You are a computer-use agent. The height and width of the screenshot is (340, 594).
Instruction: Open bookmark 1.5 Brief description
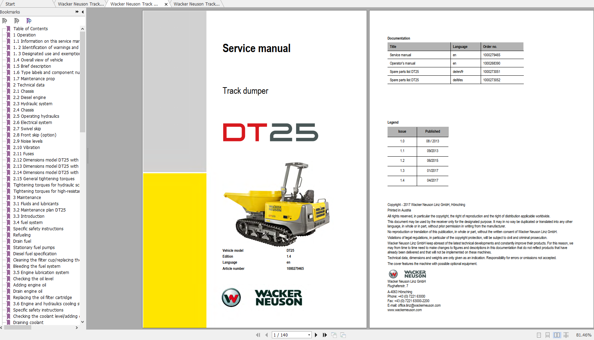[32, 66]
